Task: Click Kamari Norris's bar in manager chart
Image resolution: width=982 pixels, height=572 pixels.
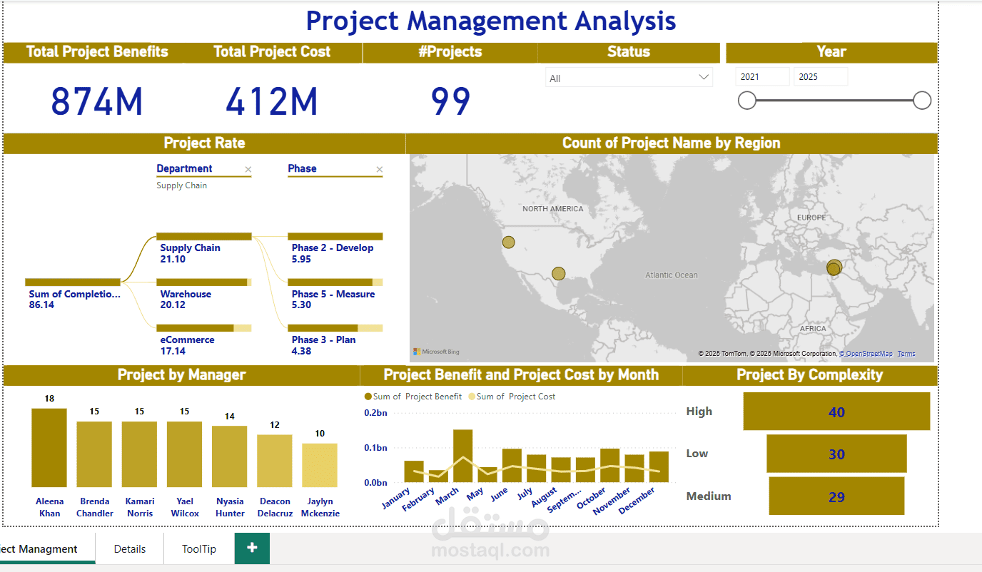Action: coord(139,454)
